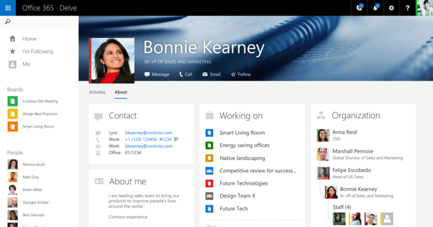Click the Home house icon

click(12, 39)
